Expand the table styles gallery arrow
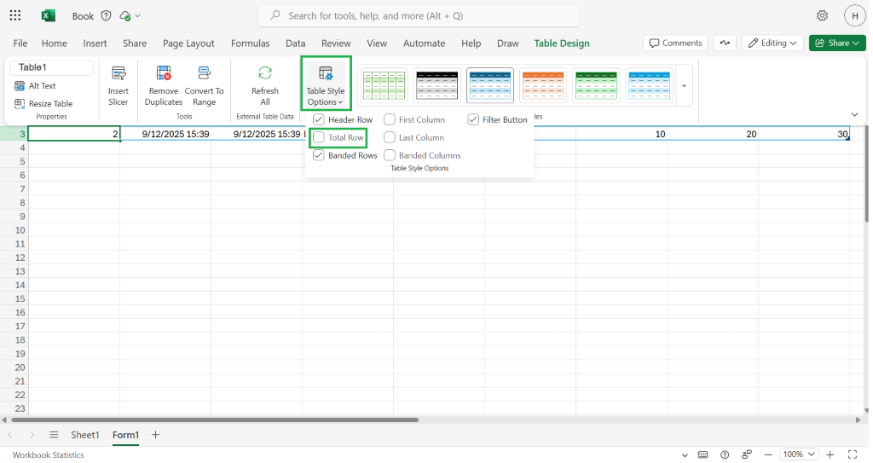 [685, 86]
